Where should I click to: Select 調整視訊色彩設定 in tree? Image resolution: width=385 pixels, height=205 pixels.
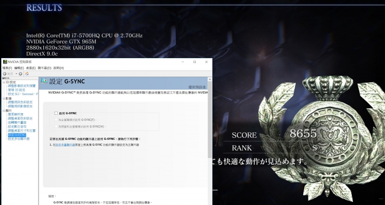20,102
